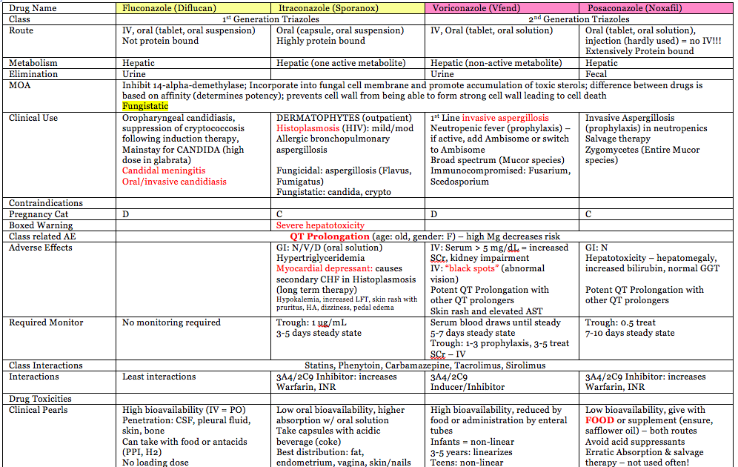Screen dimensions: 738x467
Task: Click 'GI: N' under Posaconazole
Action: [596, 248]
